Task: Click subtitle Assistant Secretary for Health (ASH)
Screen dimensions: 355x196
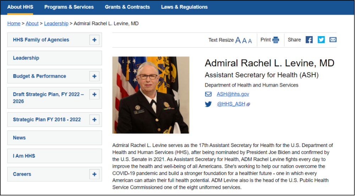Action: (x=262, y=75)
